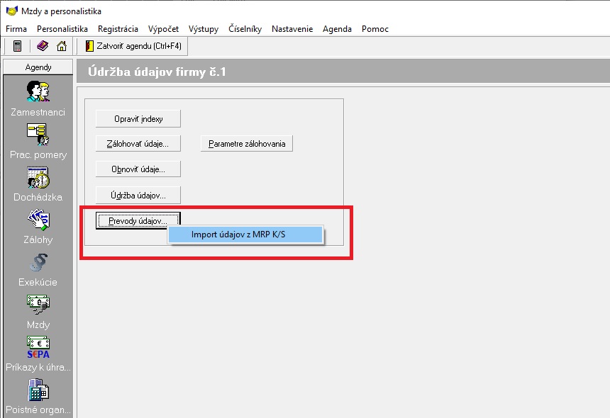Click the Zálohovať údaje... button

(138, 144)
